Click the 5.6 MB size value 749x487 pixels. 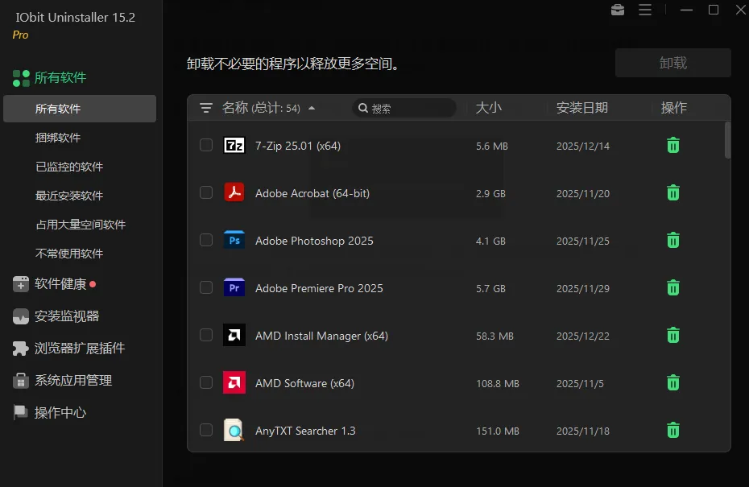(491, 147)
